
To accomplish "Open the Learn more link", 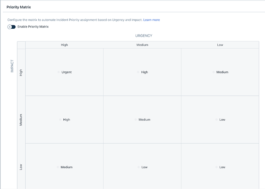I will tap(151, 20).
